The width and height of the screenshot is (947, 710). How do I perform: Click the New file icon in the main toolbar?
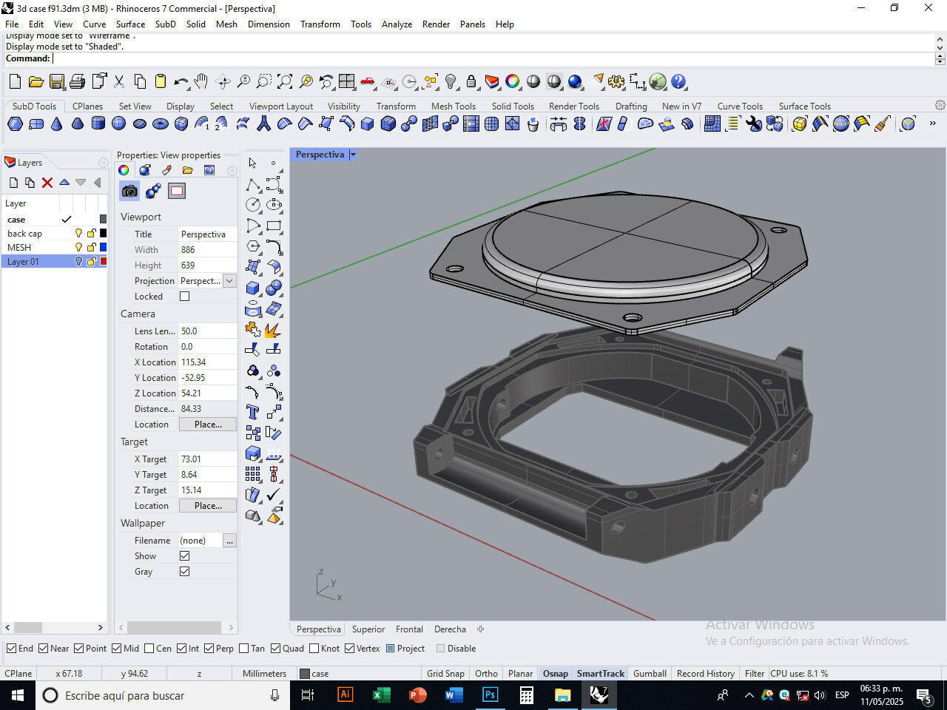(x=15, y=81)
